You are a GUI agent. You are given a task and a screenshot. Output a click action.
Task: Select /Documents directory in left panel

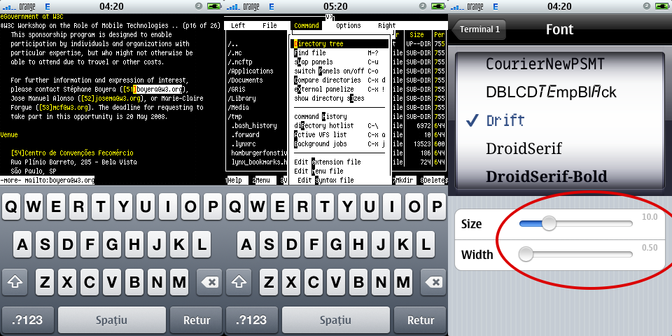click(x=246, y=80)
